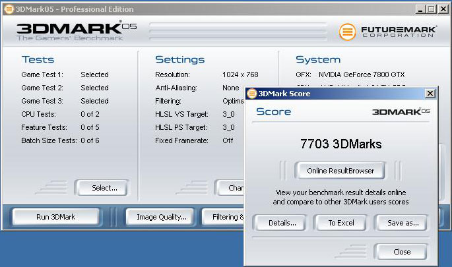
Task: Click the '1024 x 768' resolution value
Action: [240, 74]
